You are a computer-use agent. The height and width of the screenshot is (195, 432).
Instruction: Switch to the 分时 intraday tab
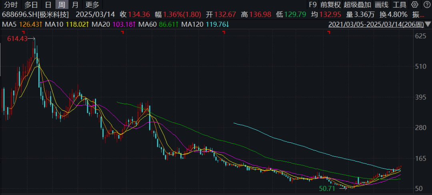coord(11,5)
